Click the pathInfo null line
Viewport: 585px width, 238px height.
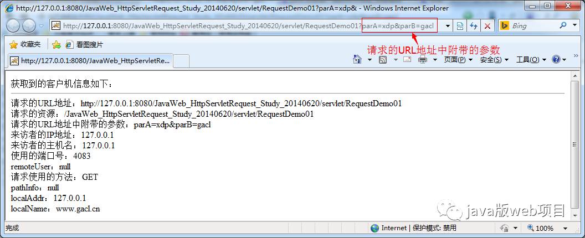(35, 187)
